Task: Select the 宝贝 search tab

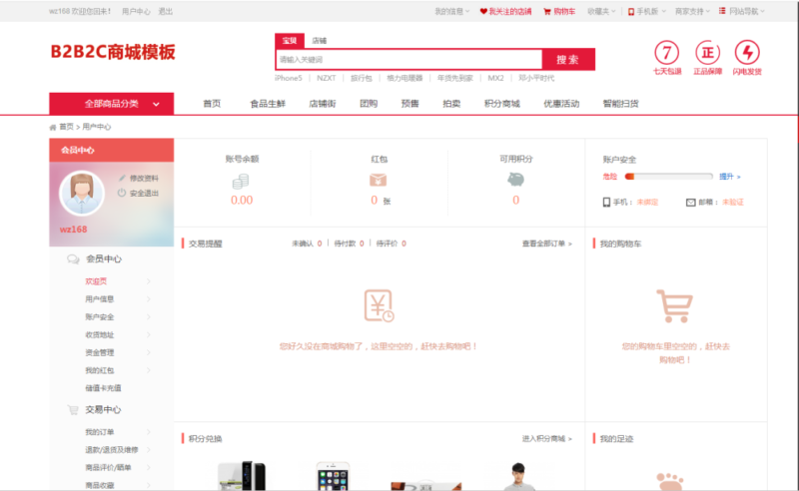Action: click(290, 41)
